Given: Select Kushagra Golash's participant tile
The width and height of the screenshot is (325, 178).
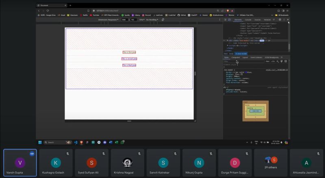Looking at the screenshot, I should coord(56,163).
